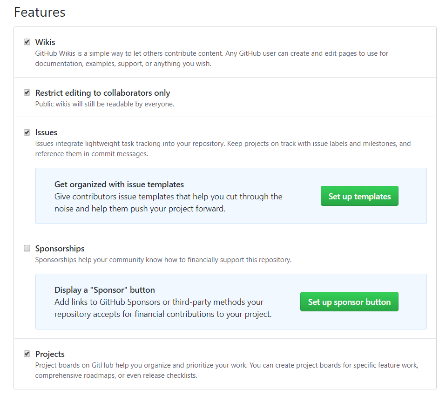Click the Sponsorships financial support description

(163, 260)
